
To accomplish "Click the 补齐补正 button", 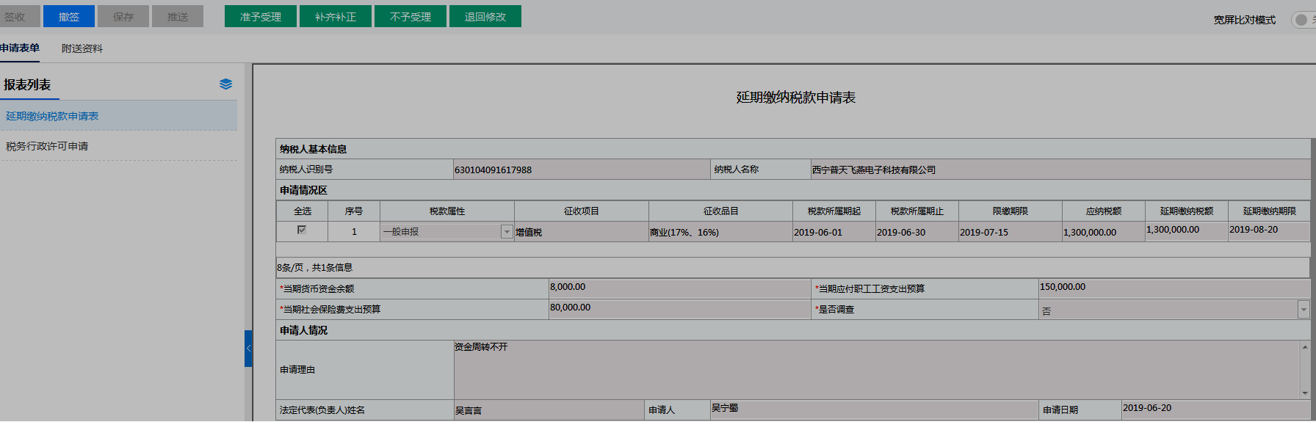I will tap(336, 16).
